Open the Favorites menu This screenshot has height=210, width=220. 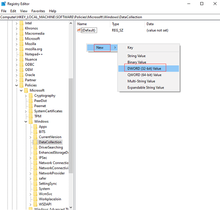pos(38,11)
